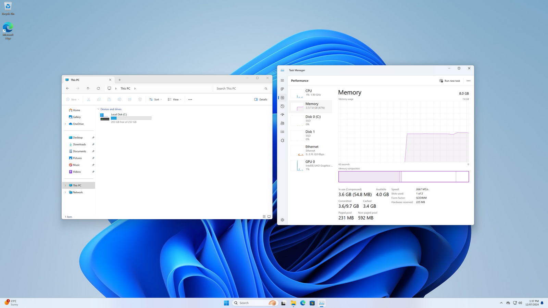548x308 pixels.
Task: Open Task Manager more options ellipsis
Action: pos(469,81)
